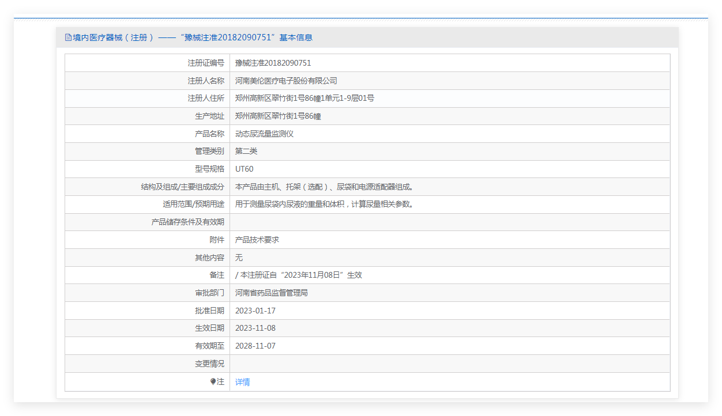722x416 pixels.
Task: Click the 附件 label
Action: click(217, 240)
